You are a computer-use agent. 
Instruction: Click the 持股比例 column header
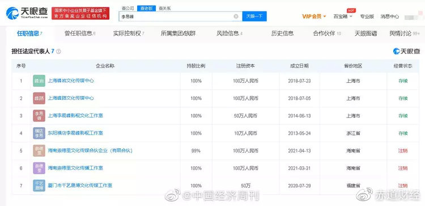pyautogui.click(x=196, y=66)
